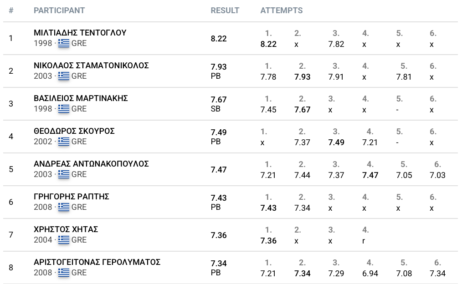Click the Greek flag beside ΓΡΗΓΟΡΗΣ ΡΑΠΤΗΣ
The width and height of the screenshot is (462, 284).
(64, 208)
